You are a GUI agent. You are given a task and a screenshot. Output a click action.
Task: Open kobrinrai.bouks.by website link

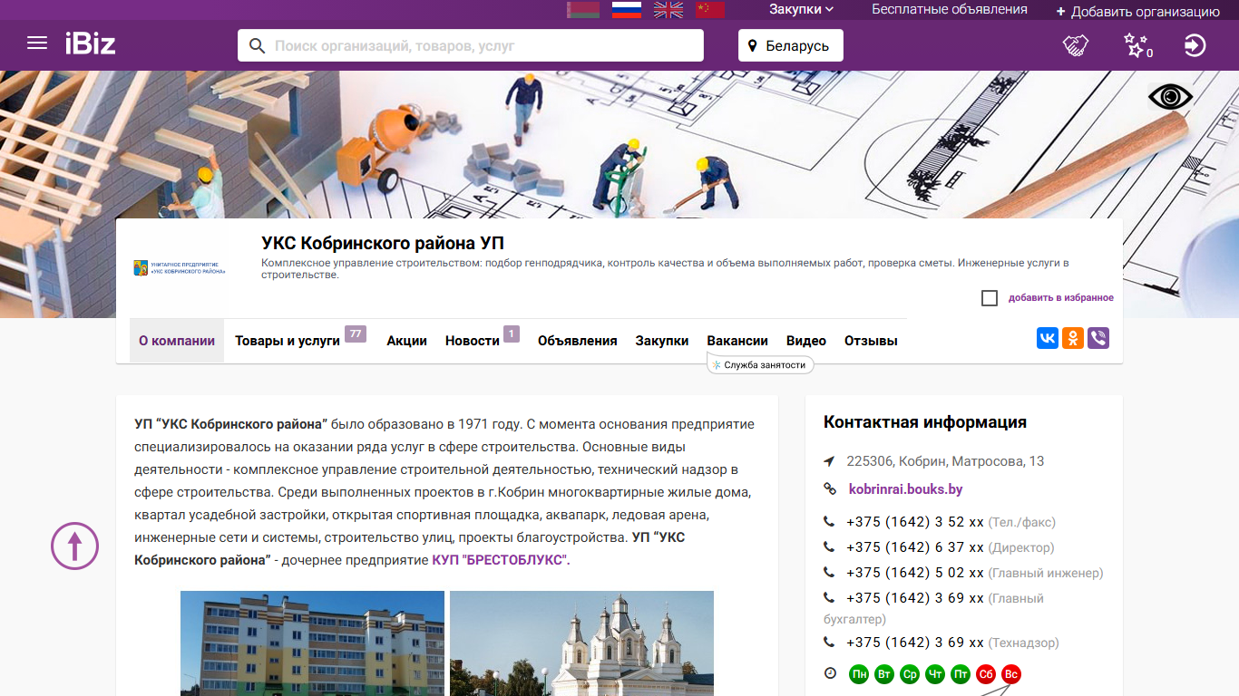[x=905, y=489]
